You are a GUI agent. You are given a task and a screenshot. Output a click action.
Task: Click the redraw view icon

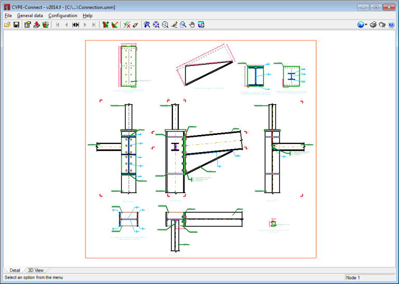tap(147, 25)
